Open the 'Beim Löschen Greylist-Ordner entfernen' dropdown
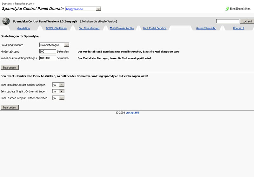 (x=58, y=98)
